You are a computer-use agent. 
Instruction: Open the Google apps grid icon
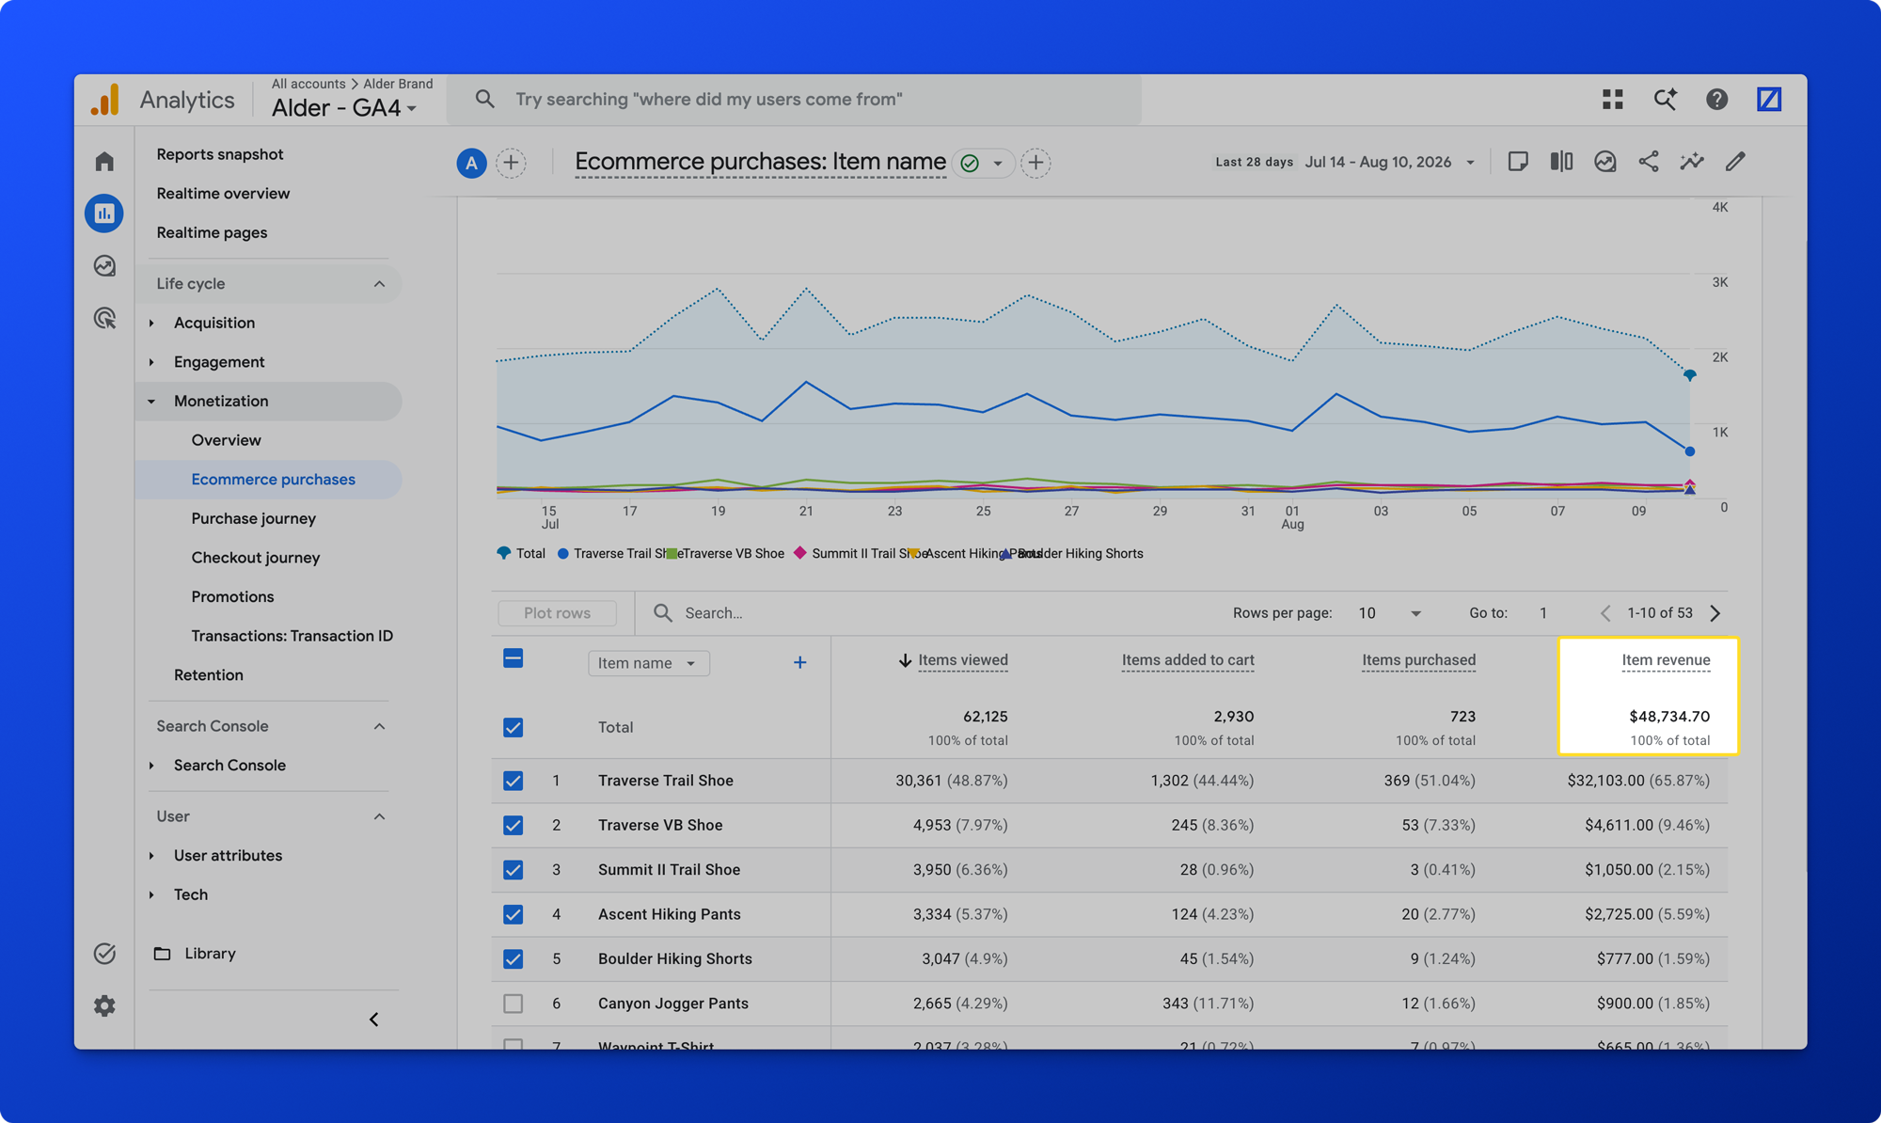click(x=1613, y=99)
